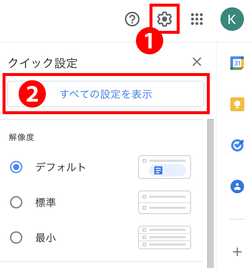252x268 pixels.
Task: Open the settings gear icon
Action: coord(165,19)
